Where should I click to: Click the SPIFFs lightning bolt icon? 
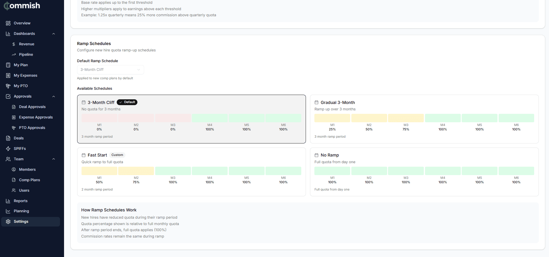[x=8, y=149]
